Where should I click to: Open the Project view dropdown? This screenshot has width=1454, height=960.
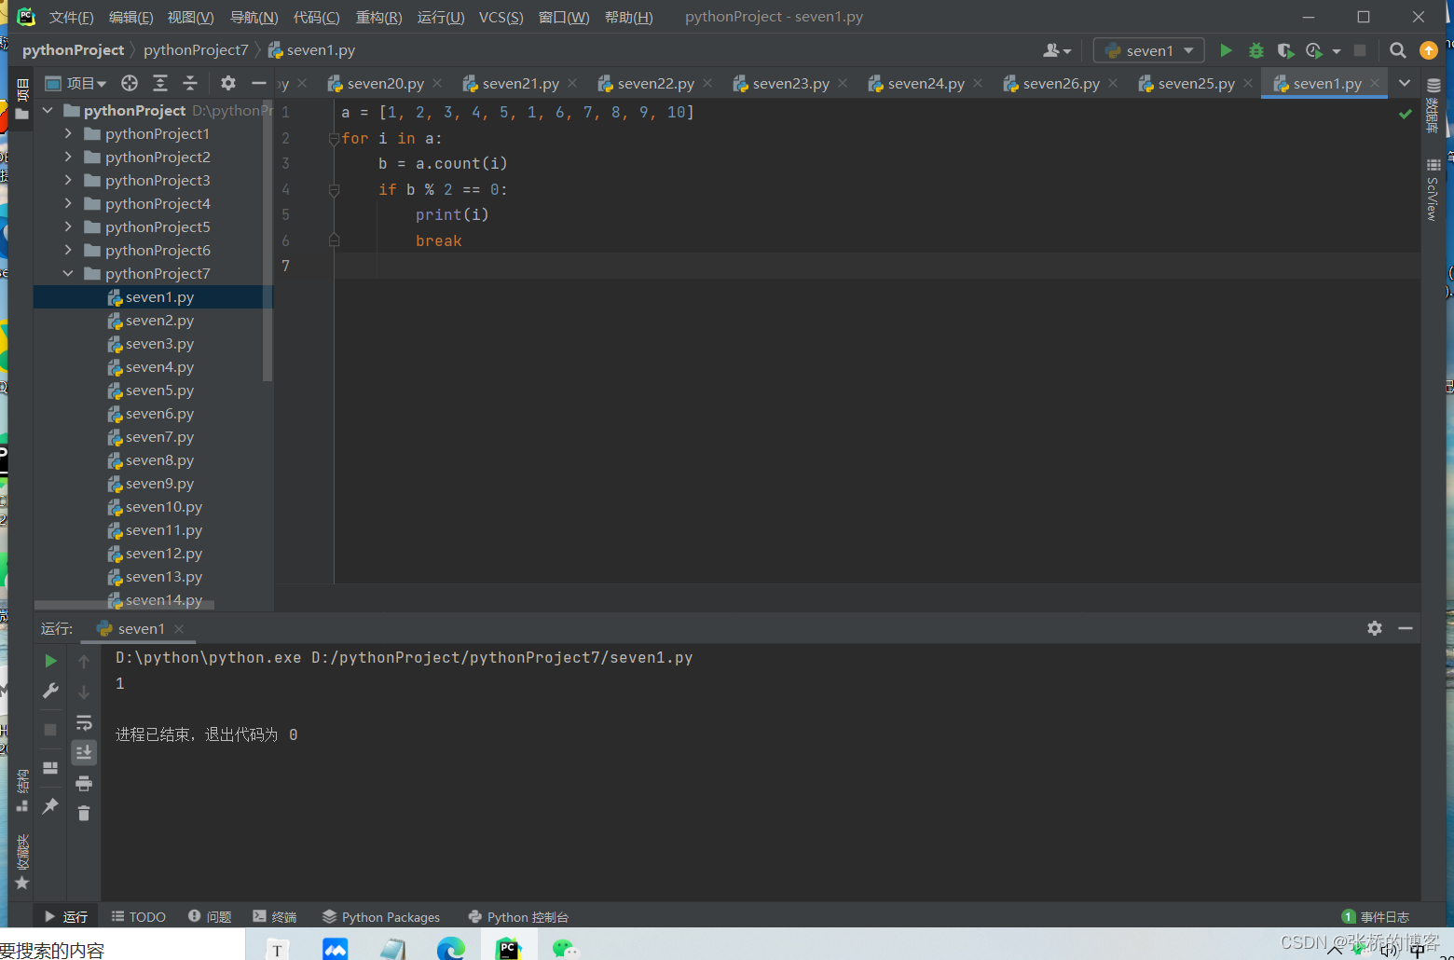(x=75, y=83)
